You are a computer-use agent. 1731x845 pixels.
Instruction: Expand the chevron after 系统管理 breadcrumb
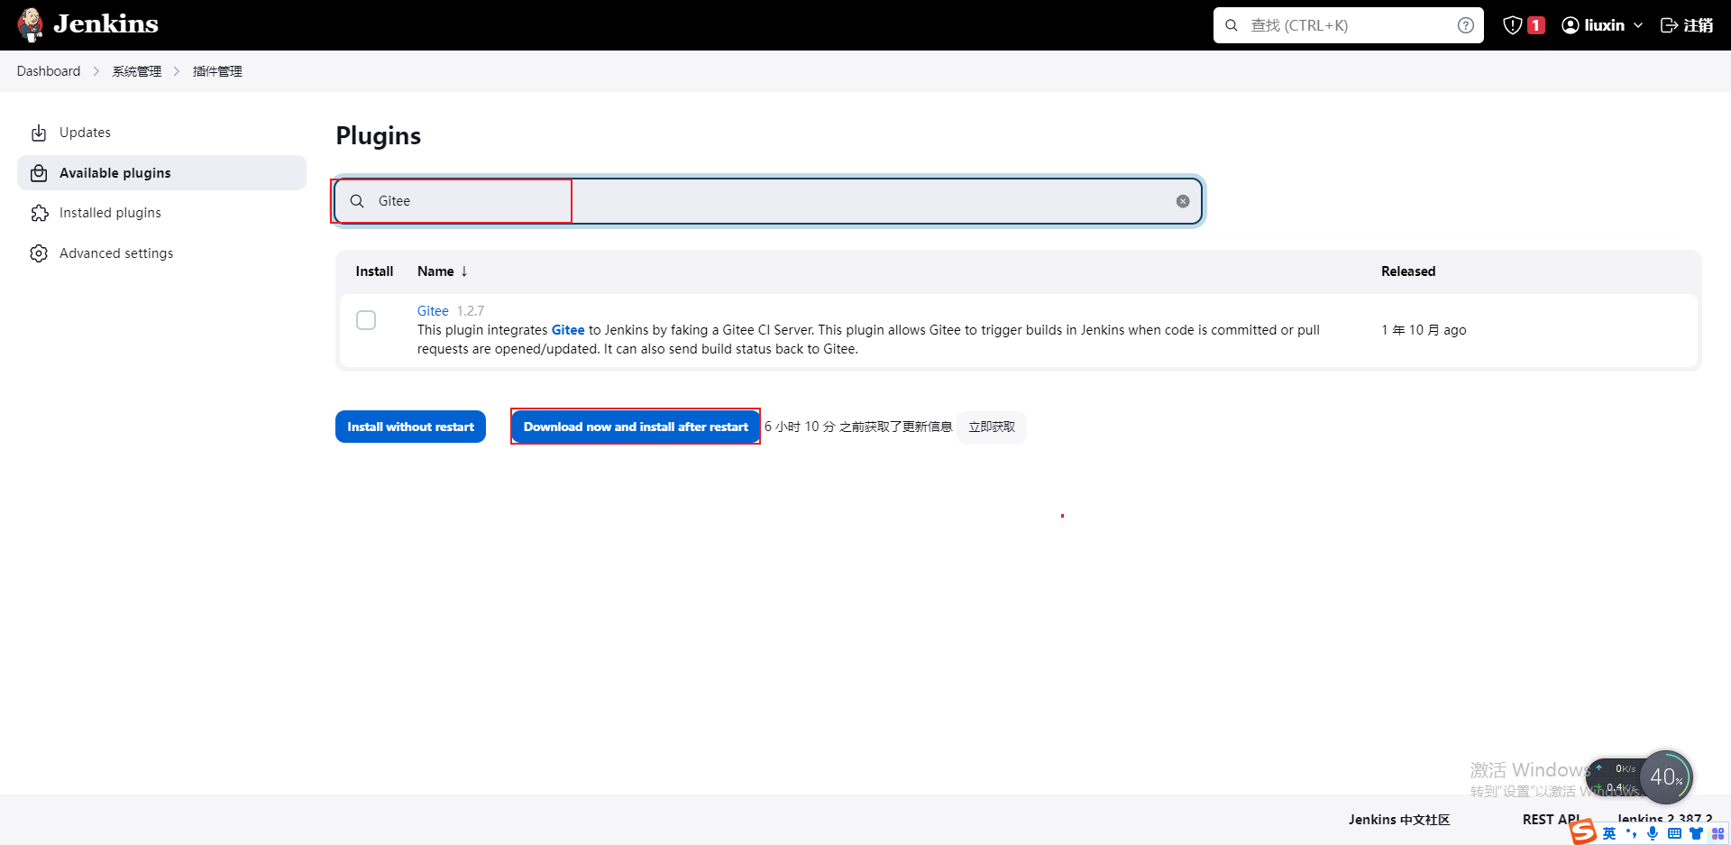point(177,71)
